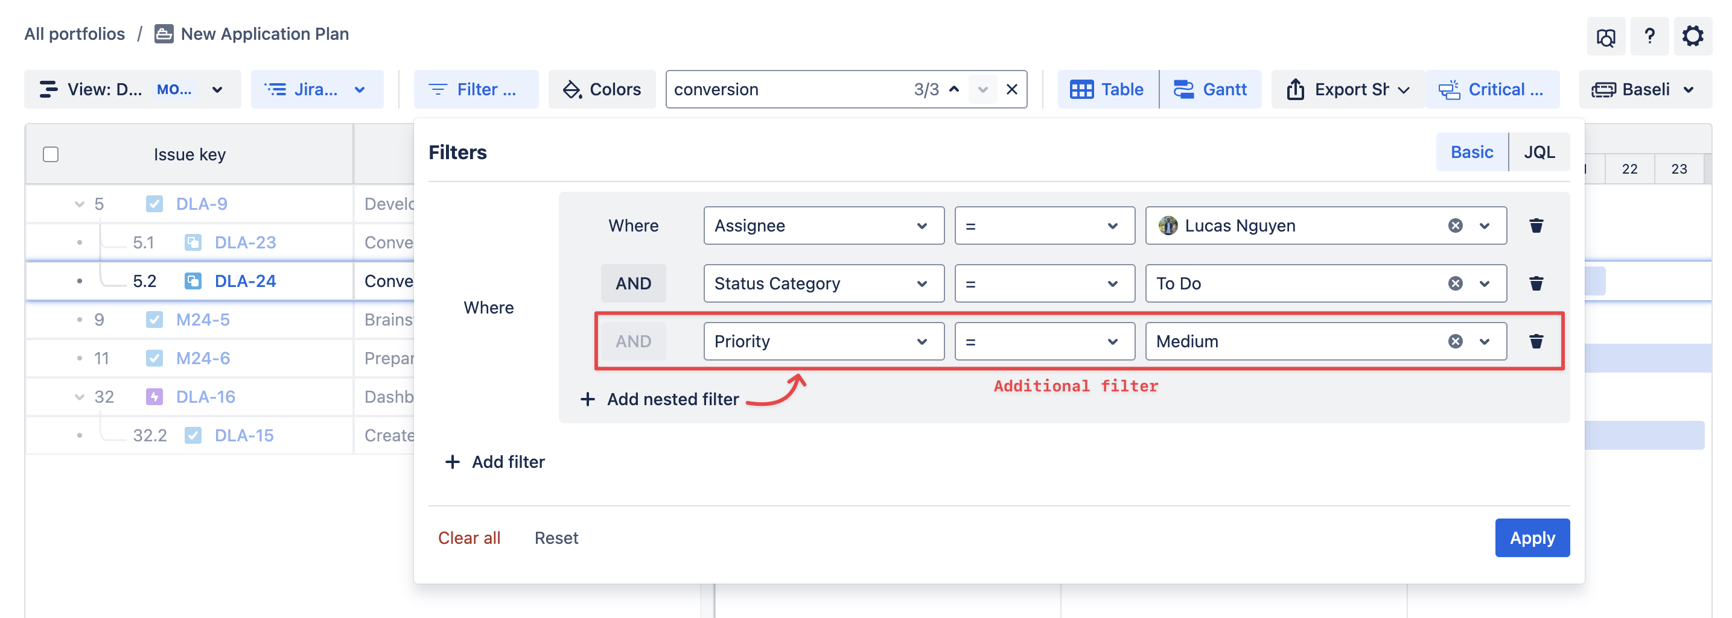Open the Priority field dropdown
Image resolution: width=1732 pixels, height=618 pixels.
(823, 341)
